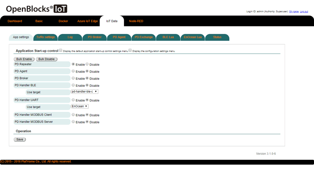This screenshot has height=187, width=314.
Task: Select the PD Broker sub-tab
Action: point(94,37)
